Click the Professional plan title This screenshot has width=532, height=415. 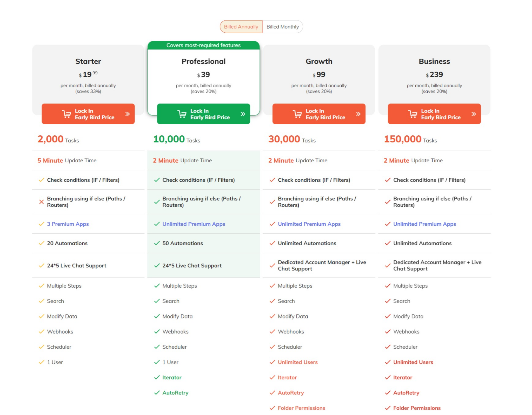click(203, 61)
